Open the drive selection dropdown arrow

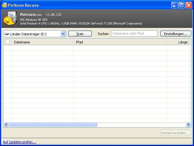63,34
